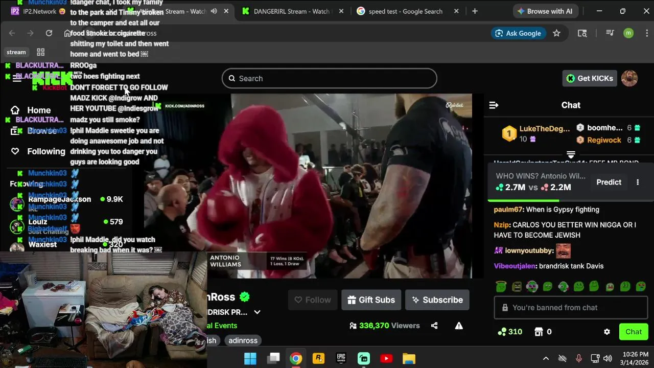The image size is (654, 368).
Task: Toggle microphone icon in system tray
Action: (x=578, y=358)
